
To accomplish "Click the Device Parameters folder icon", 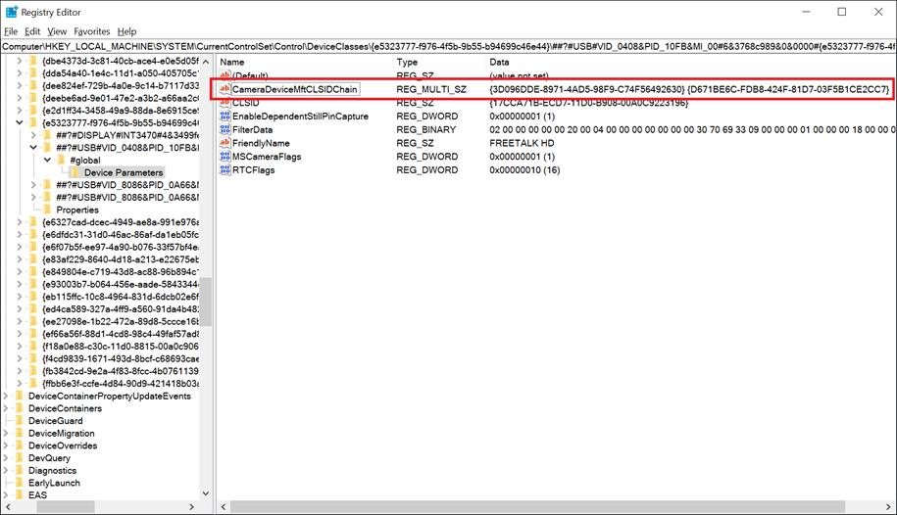I will pos(75,172).
